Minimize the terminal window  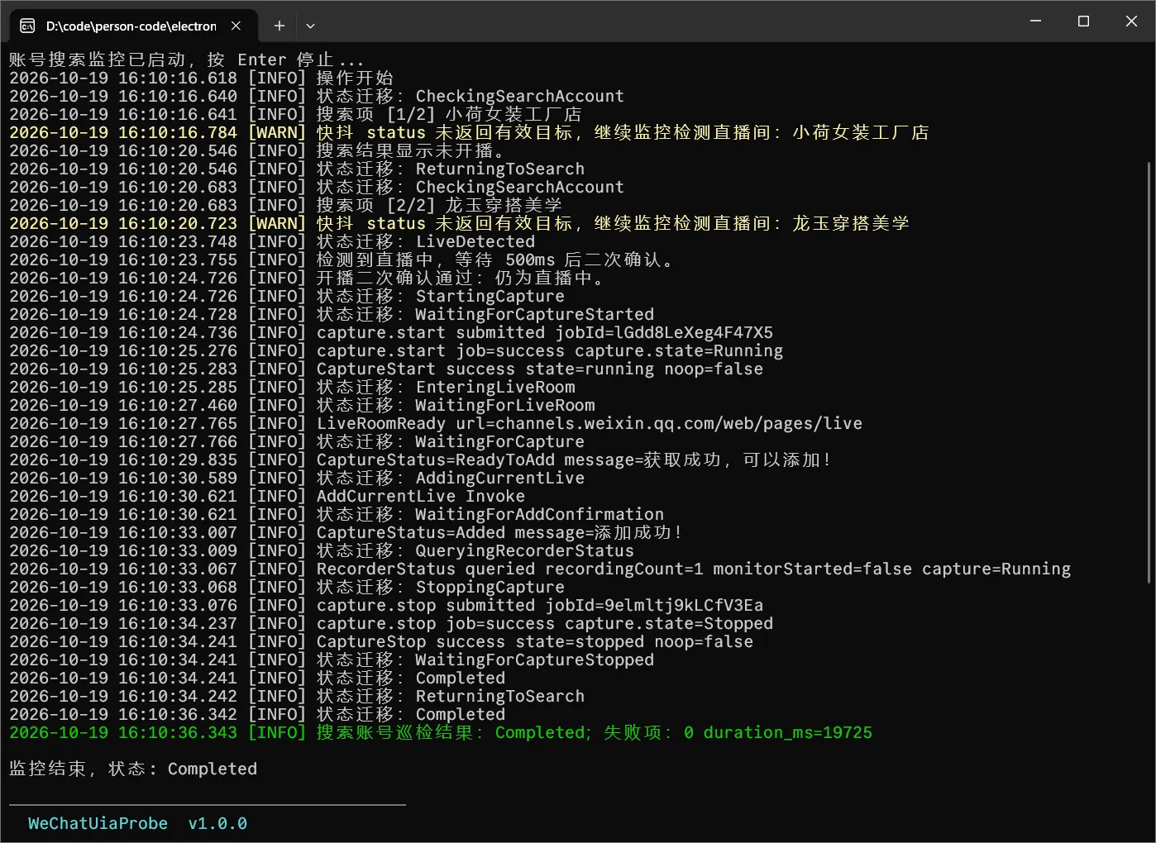click(x=1035, y=21)
